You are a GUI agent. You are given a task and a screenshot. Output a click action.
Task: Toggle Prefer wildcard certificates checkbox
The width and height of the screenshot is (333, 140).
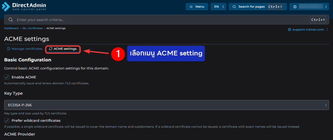(7, 121)
